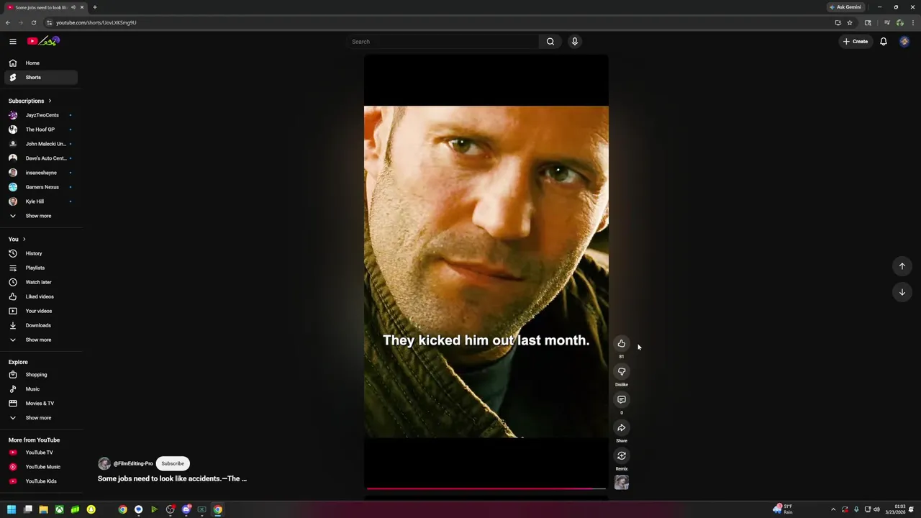Expand the Subscriptions section chevron
Screen dimensions: 921x518
(50, 101)
